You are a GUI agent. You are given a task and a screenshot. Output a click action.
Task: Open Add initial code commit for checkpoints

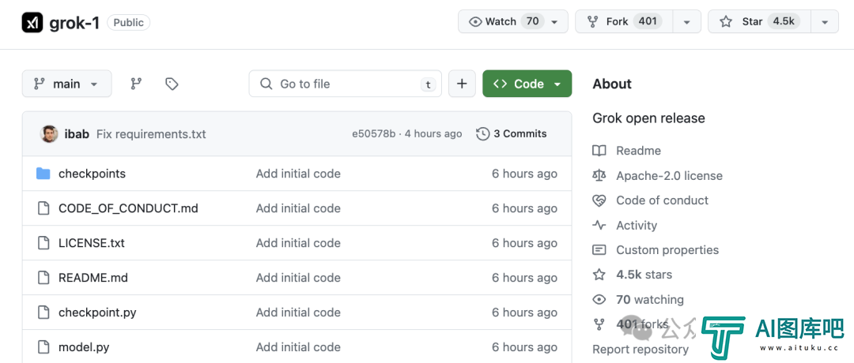[x=298, y=174]
